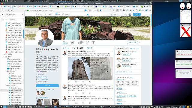The width and height of the screenshot is (192, 108).
Task: Switch to the xclock entry in the bottom taskbar
Action: (113, 107)
